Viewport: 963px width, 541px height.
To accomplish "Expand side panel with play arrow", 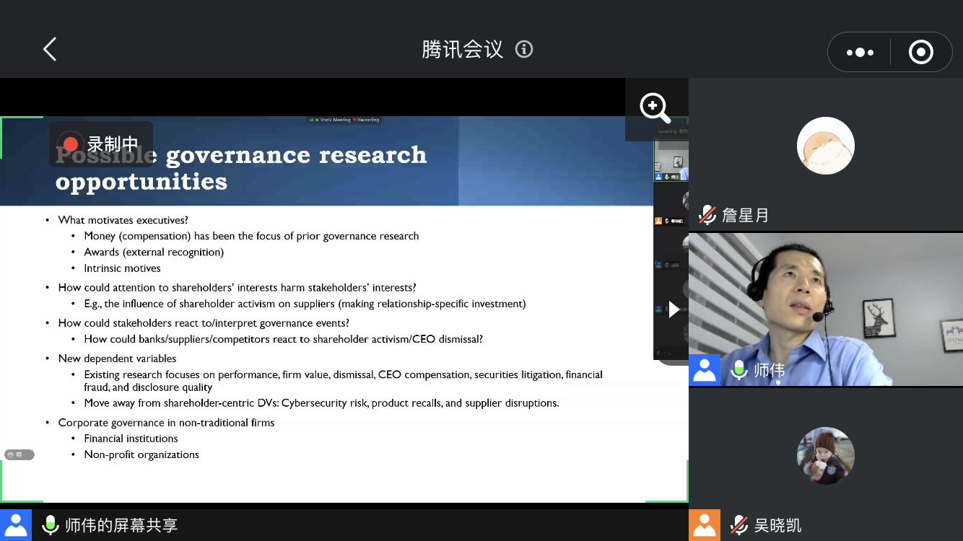I will [x=673, y=309].
